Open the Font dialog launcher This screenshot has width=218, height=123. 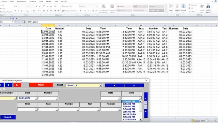tap(41, 15)
